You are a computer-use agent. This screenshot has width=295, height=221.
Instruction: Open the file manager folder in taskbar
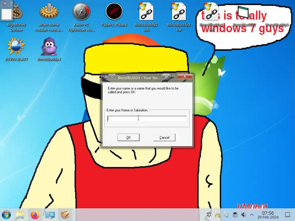pos(20,215)
